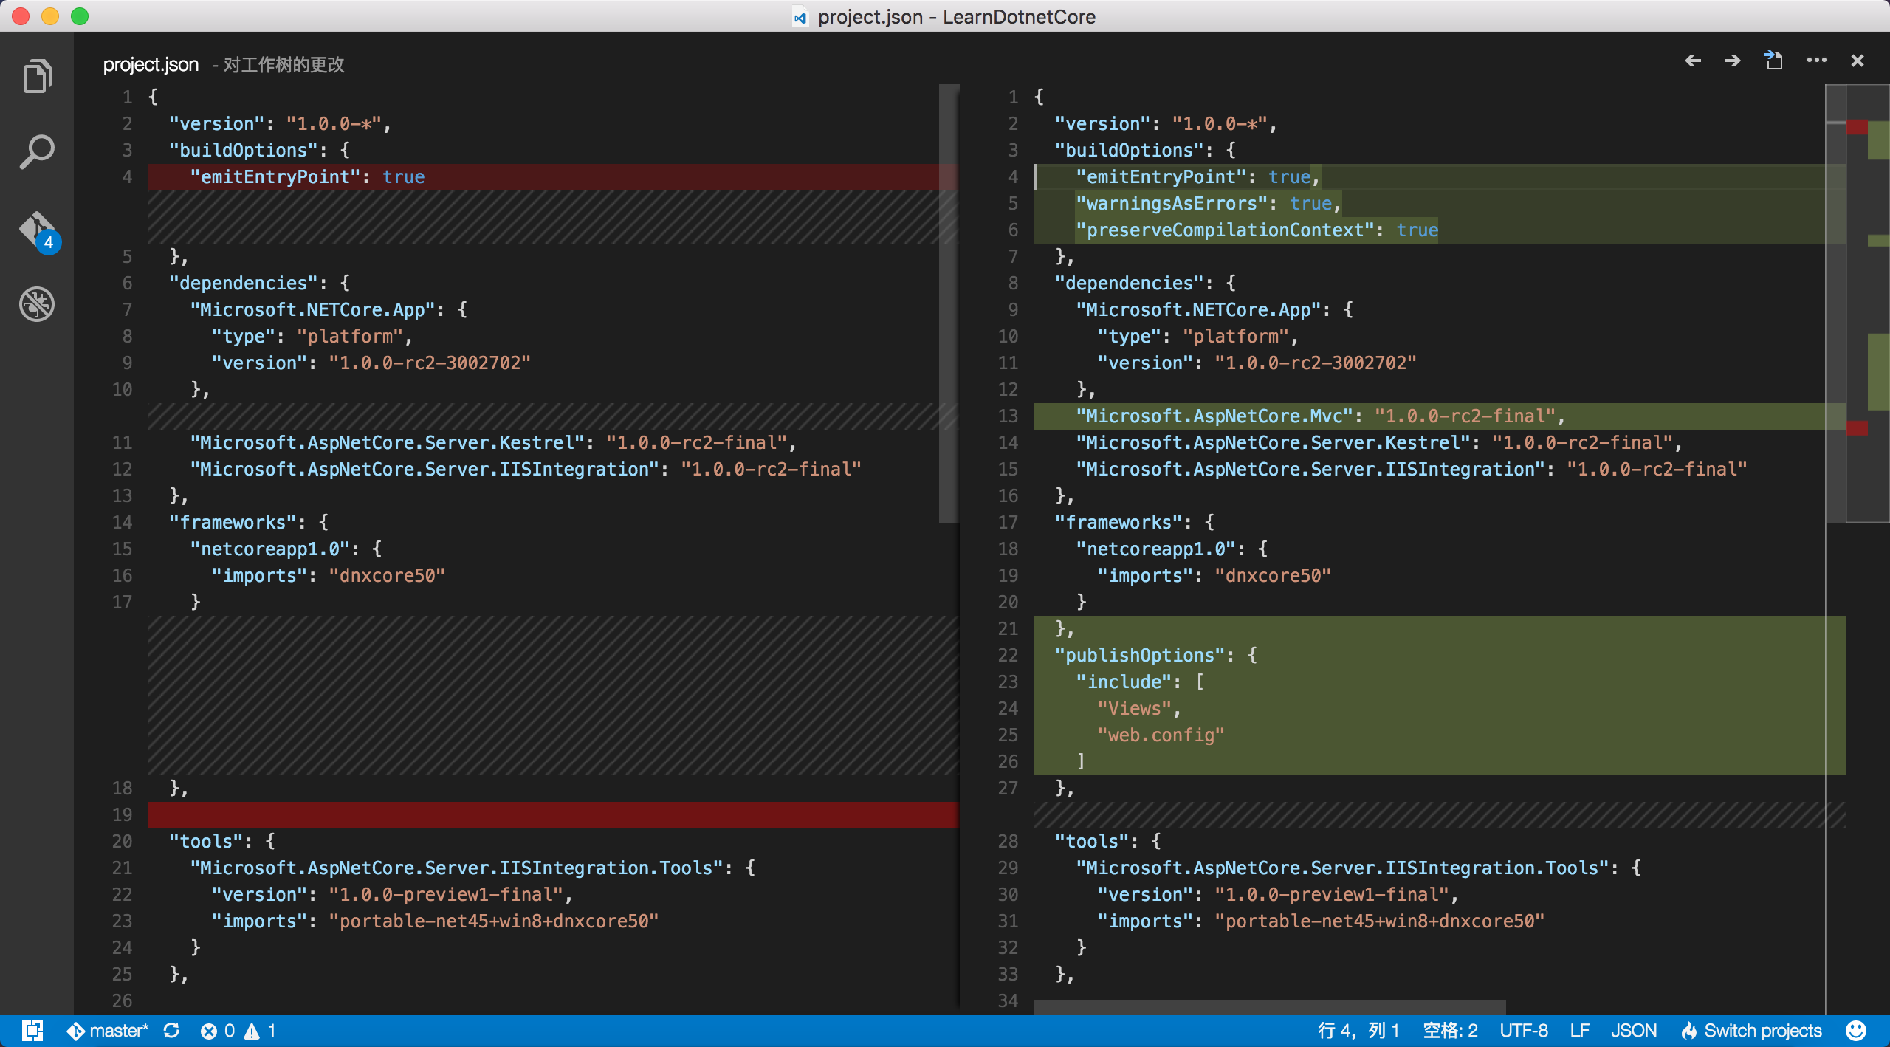
Task: Go to next change arrow
Action: coord(1732,61)
